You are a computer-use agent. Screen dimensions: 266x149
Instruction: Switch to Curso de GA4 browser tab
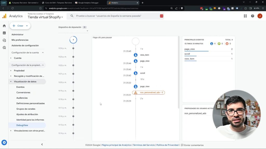click(57, 3)
